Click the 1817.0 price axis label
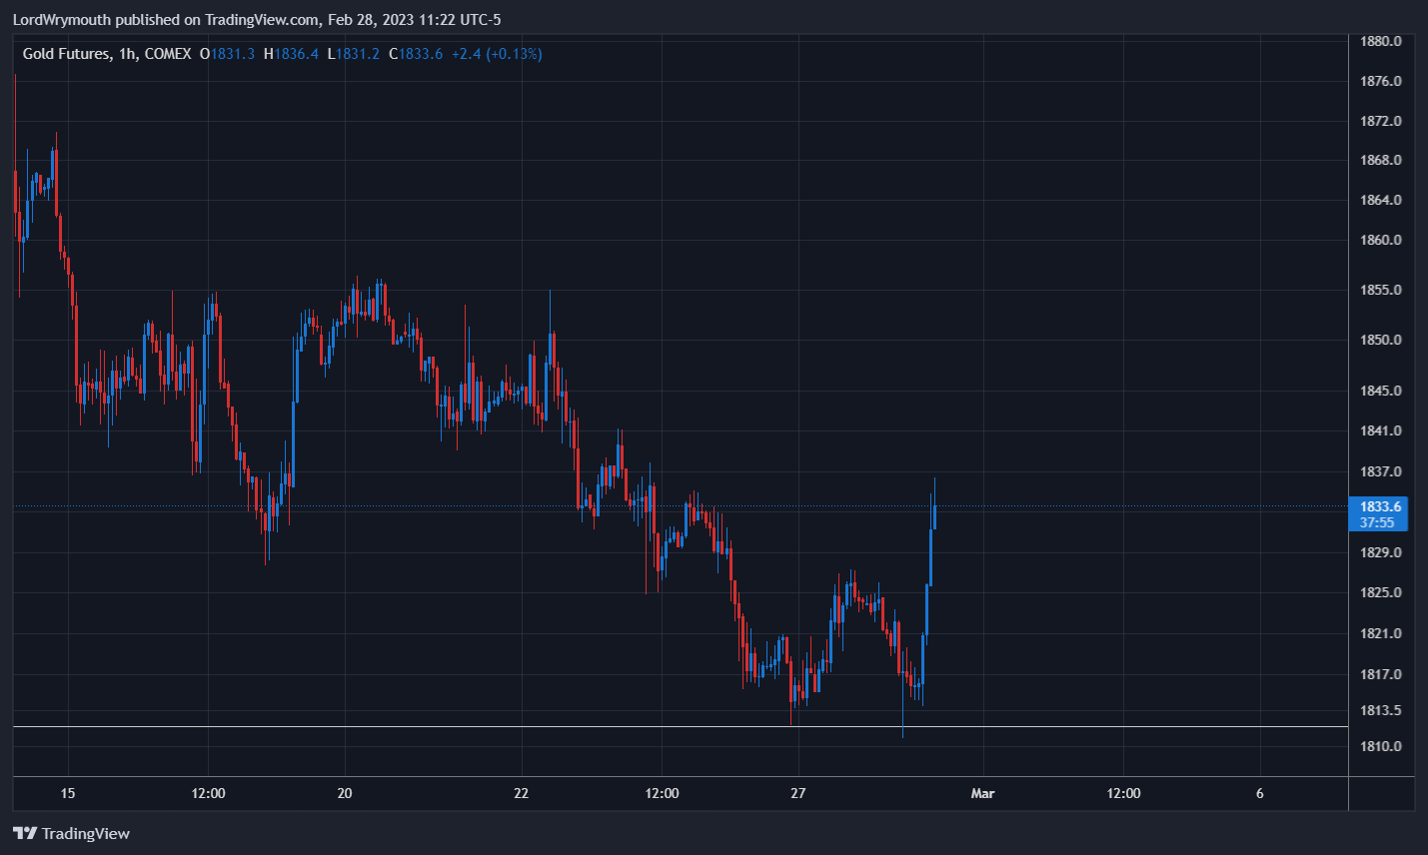The width and height of the screenshot is (1428, 855). tap(1381, 674)
